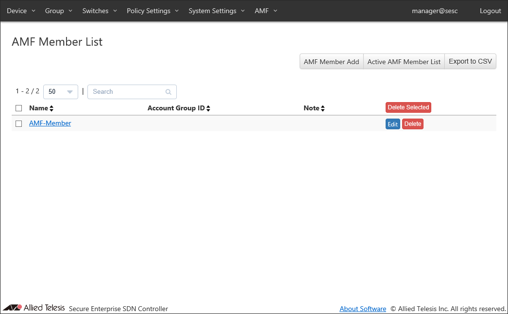
Task: Sort by Note column arrows
Action: pos(322,108)
